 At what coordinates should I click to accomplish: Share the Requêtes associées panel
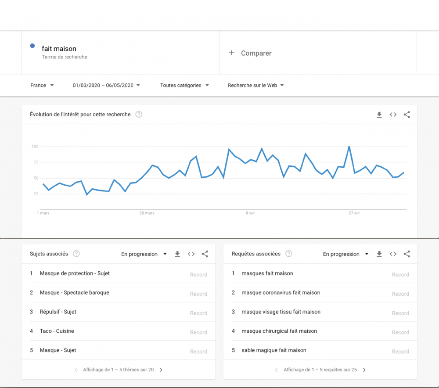pyautogui.click(x=407, y=254)
